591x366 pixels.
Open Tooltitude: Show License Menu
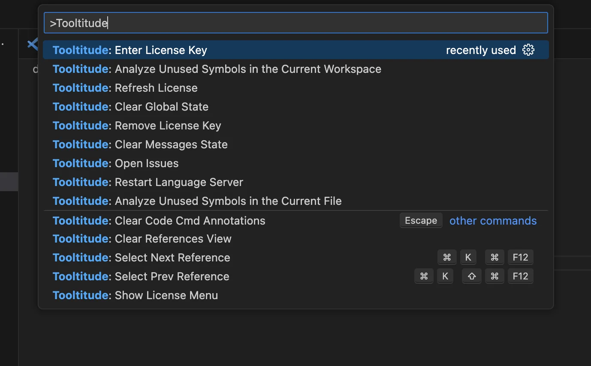296,295
